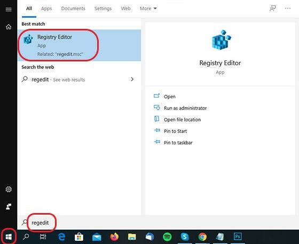Go to Home in the search sidebar

(x=9, y=27)
